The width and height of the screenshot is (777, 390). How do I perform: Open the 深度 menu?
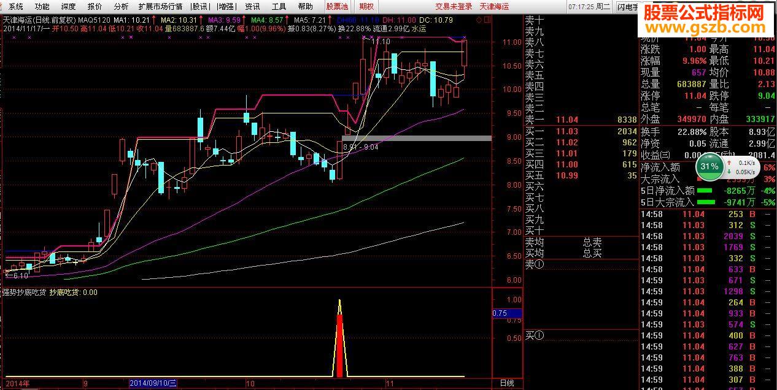pyautogui.click(x=69, y=7)
